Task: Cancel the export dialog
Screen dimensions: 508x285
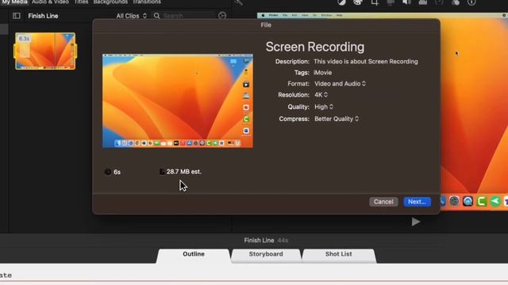Action: (x=383, y=202)
